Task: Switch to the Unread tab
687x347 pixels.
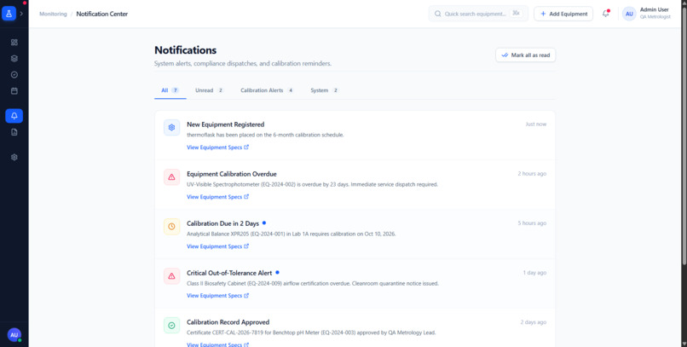Action: click(x=210, y=90)
